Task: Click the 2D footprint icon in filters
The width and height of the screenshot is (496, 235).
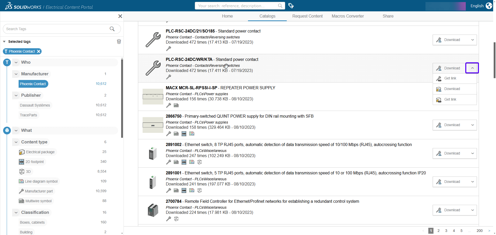Action: (21, 162)
